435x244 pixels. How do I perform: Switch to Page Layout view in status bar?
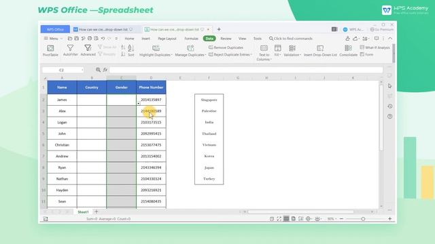(x=294, y=219)
